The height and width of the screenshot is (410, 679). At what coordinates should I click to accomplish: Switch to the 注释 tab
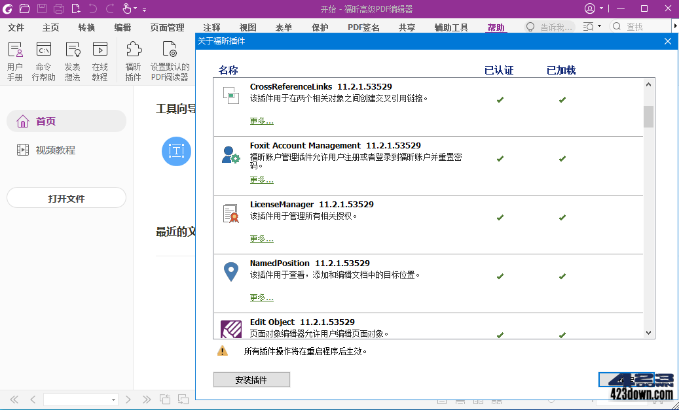(x=211, y=27)
